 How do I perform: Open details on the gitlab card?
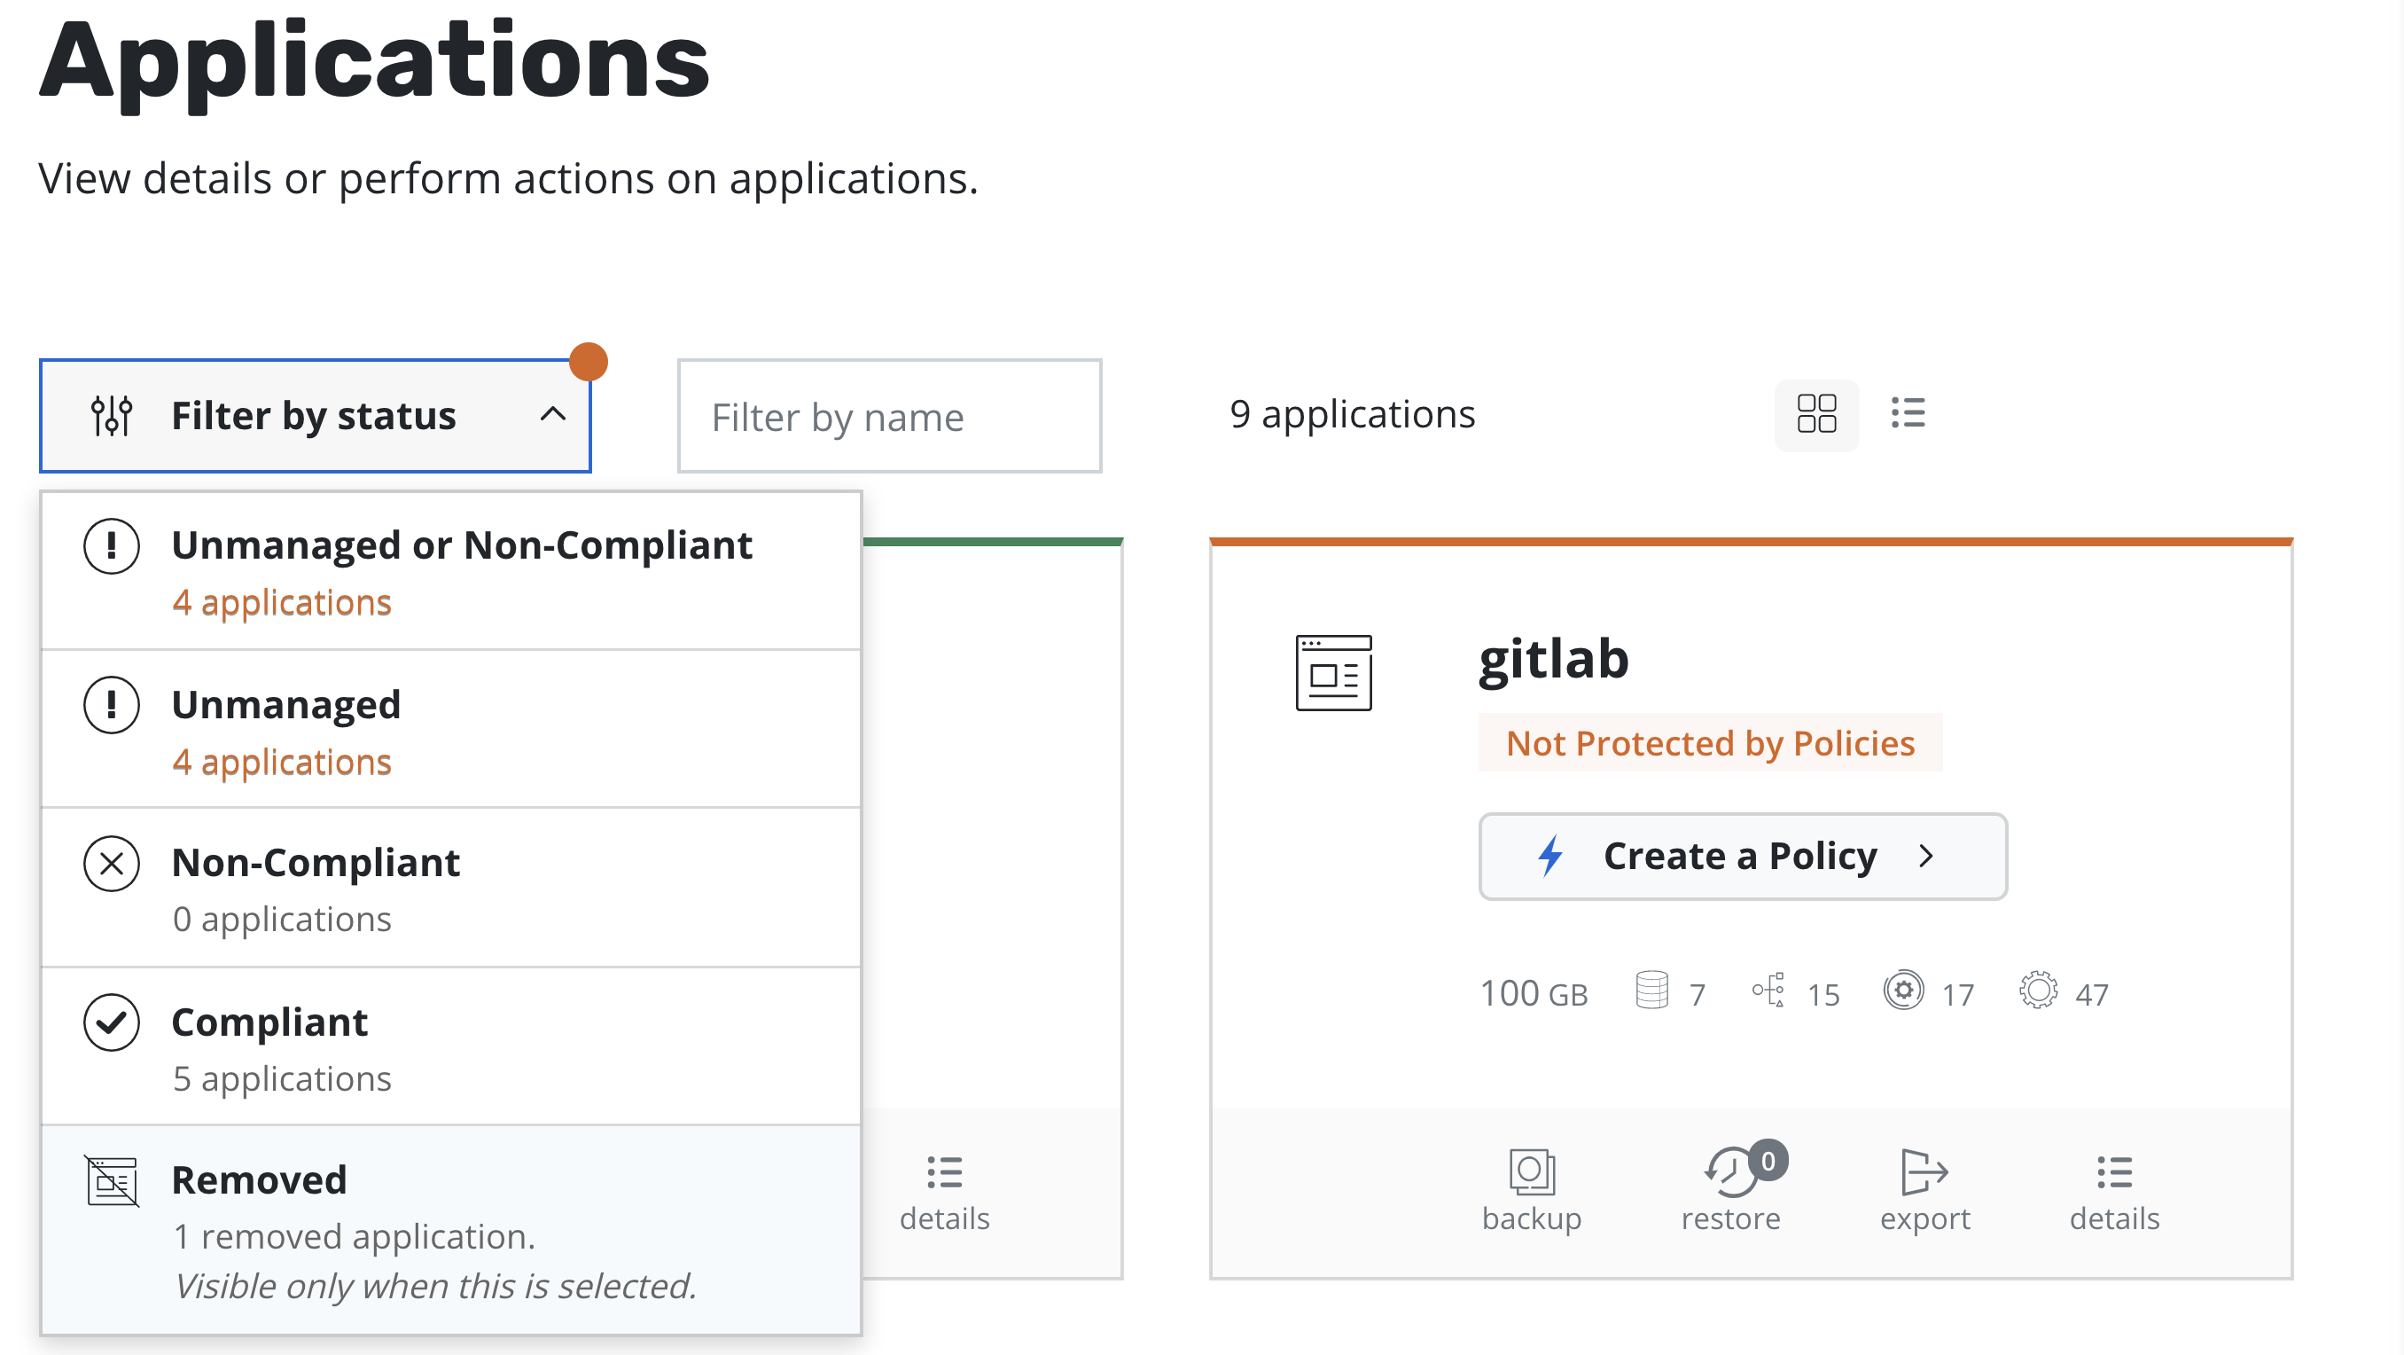[x=2114, y=1191]
